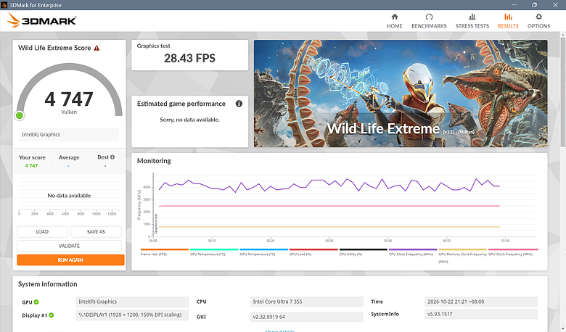Screen dimensions: 566x332
Task: Click the GPU value Intel(R) Graphics in System information
Action: click(132, 302)
